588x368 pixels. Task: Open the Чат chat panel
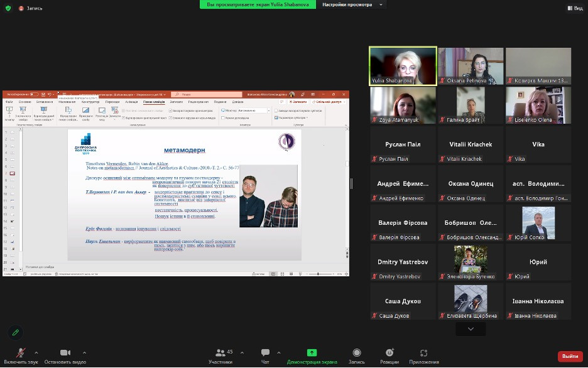pos(265,354)
